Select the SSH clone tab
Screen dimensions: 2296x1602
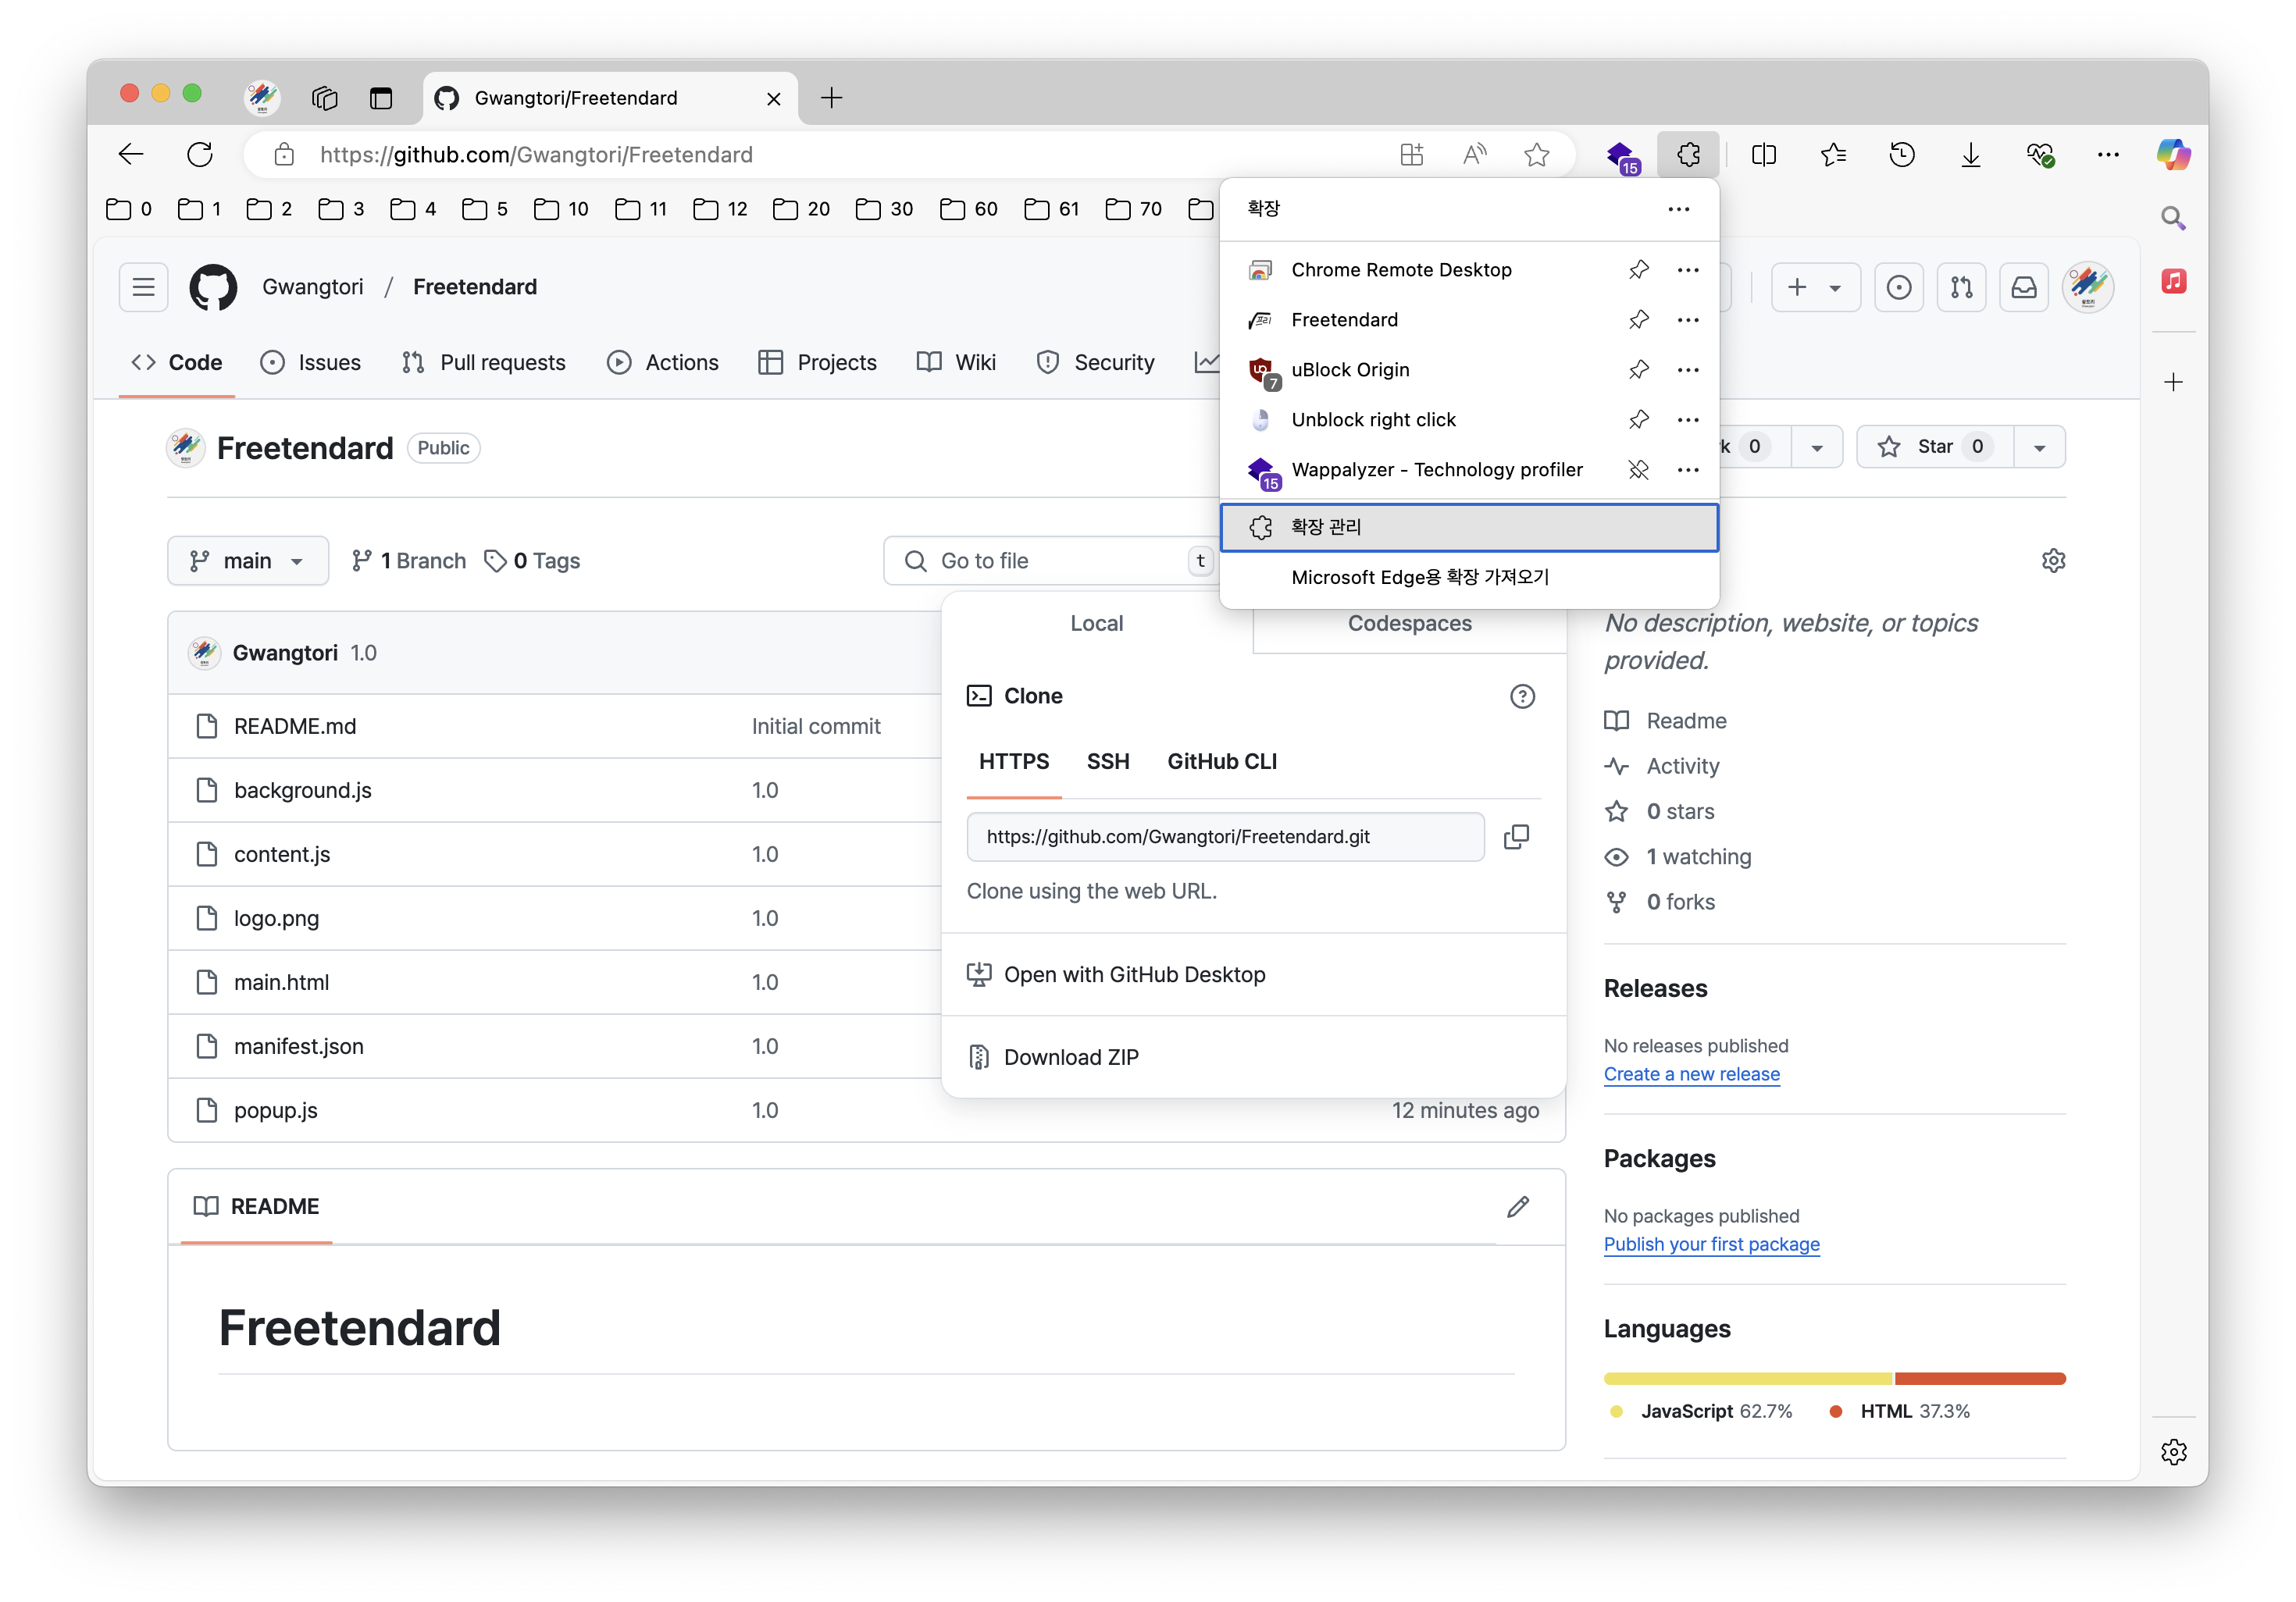(1108, 762)
